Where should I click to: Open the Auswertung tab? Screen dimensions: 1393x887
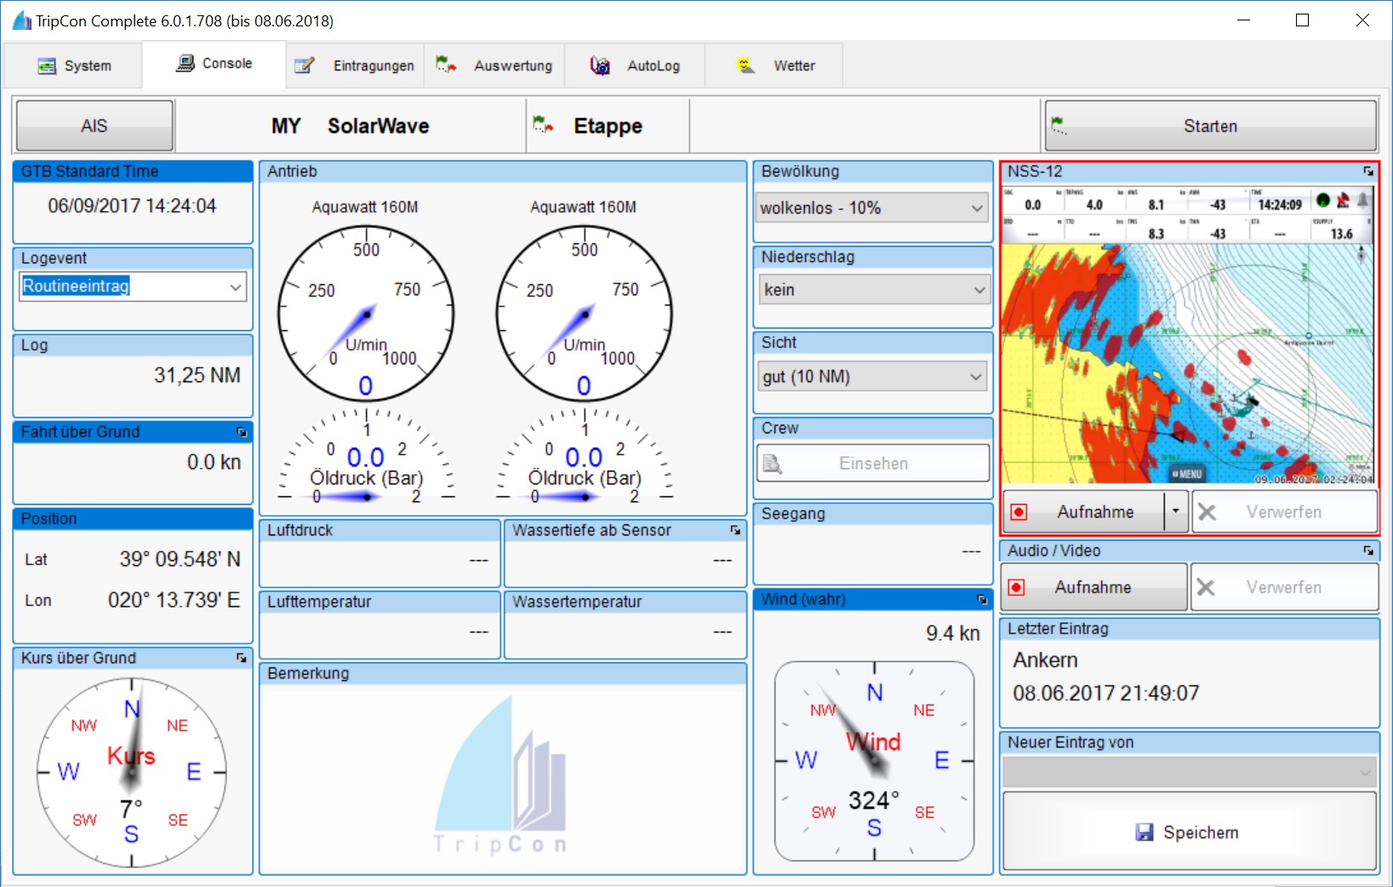click(x=494, y=66)
